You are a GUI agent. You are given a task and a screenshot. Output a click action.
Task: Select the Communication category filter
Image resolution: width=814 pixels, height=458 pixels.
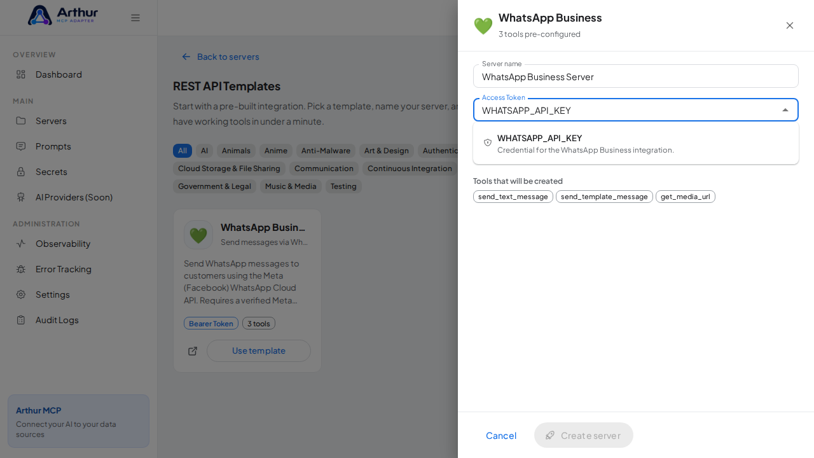(x=324, y=169)
